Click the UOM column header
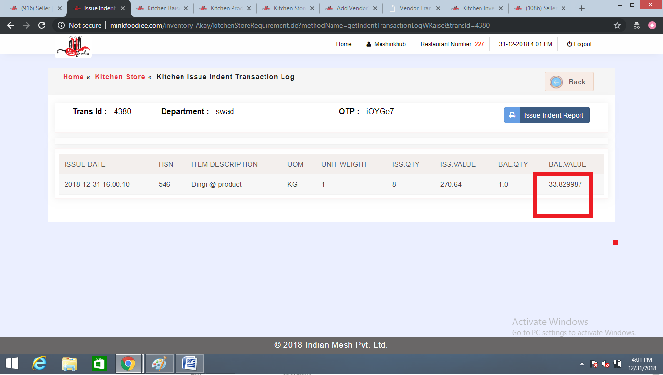The image size is (663, 375). click(296, 164)
